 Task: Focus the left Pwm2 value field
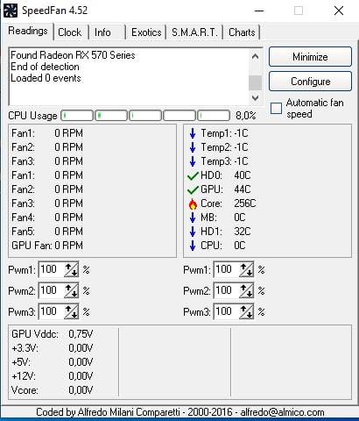[52, 290]
